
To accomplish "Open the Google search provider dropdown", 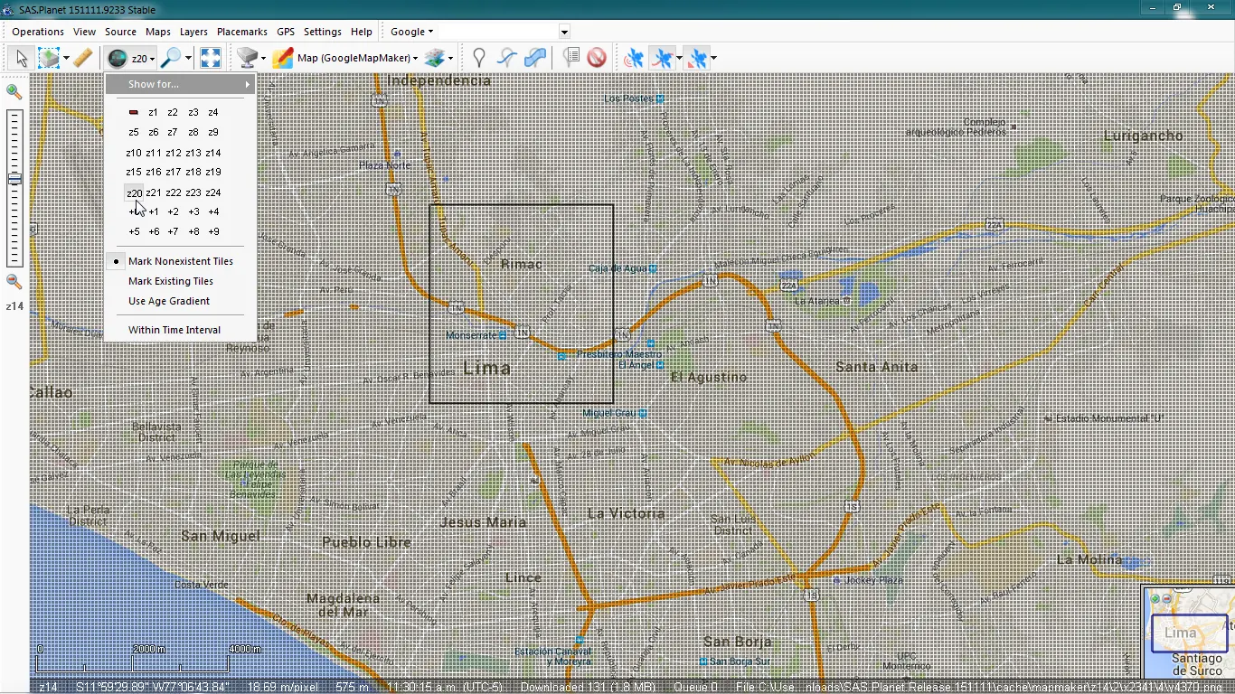I will point(411,32).
